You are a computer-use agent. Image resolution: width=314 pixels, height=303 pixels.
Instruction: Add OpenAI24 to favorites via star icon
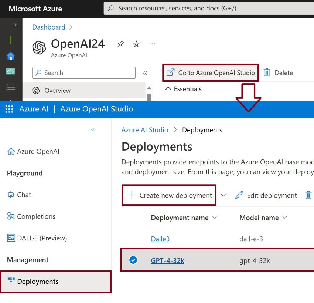(x=136, y=44)
